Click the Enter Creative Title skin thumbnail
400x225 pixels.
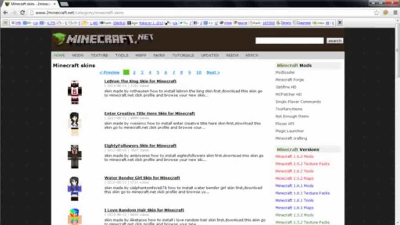click(x=75, y=124)
